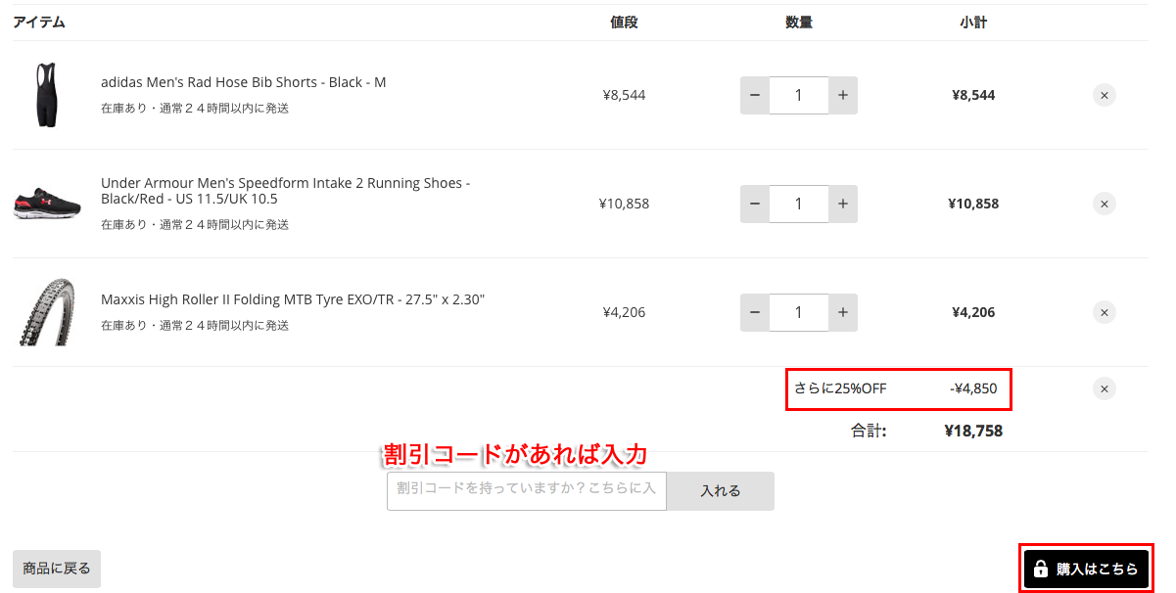
Task: Decrease adidas Bib Shorts quantity
Action: (754, 95)
